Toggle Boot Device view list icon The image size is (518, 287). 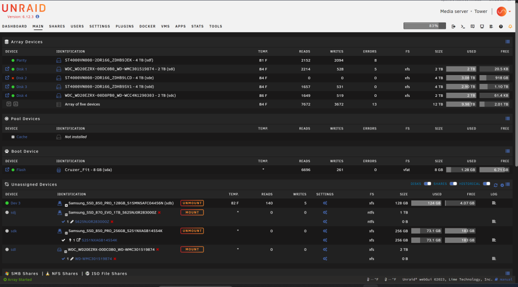[x=508, y=151]
